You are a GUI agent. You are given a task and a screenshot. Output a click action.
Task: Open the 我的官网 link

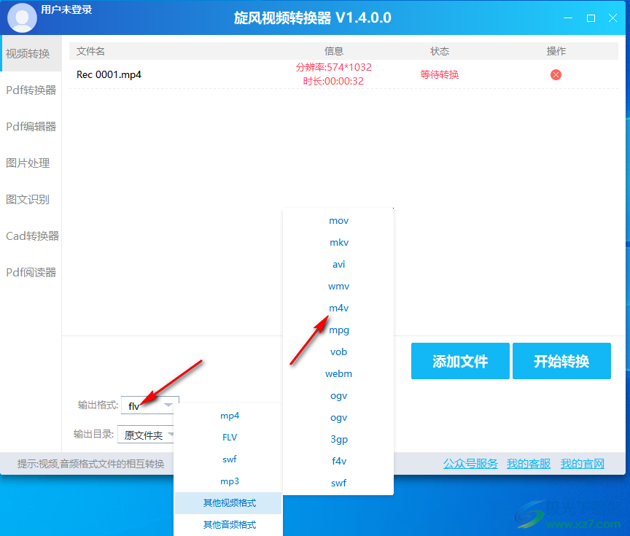(x=582, y=463)
